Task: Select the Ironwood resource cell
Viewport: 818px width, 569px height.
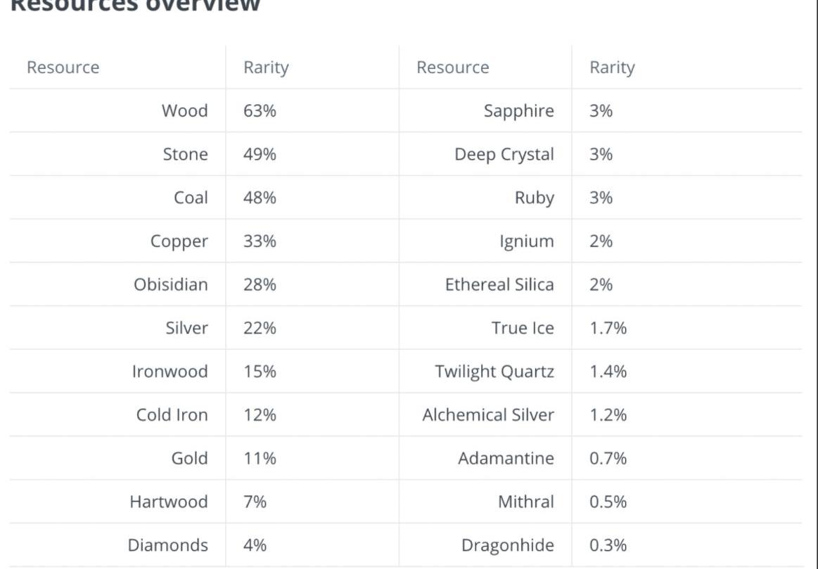Action: click(170, 372)
